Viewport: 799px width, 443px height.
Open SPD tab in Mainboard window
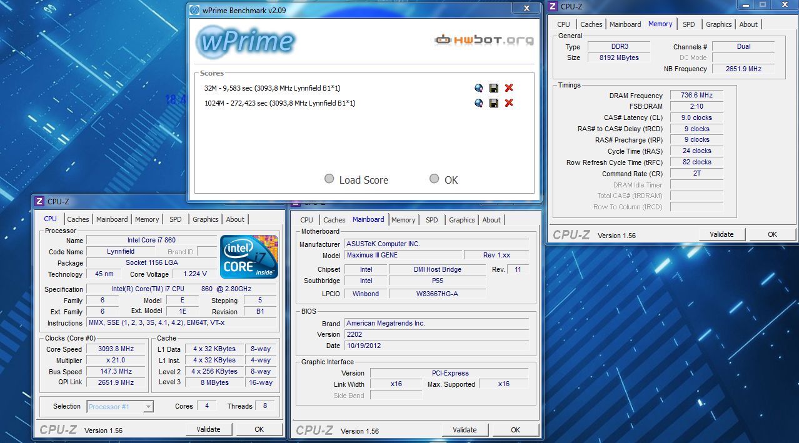[x=432, y=220]
